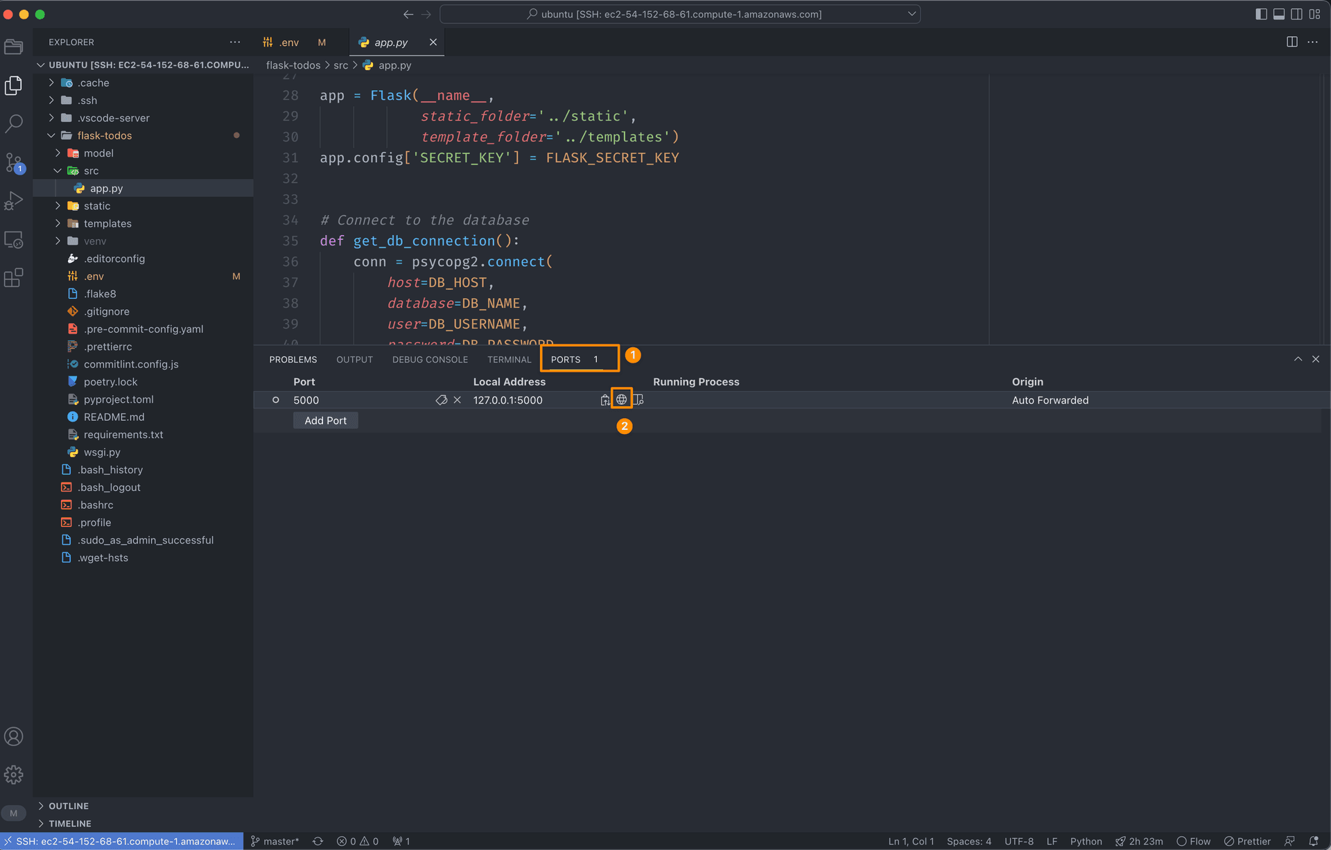1331x850 pixels.
Task: Toggle the primary side bar layout button
Action: tap(1261, 14)
